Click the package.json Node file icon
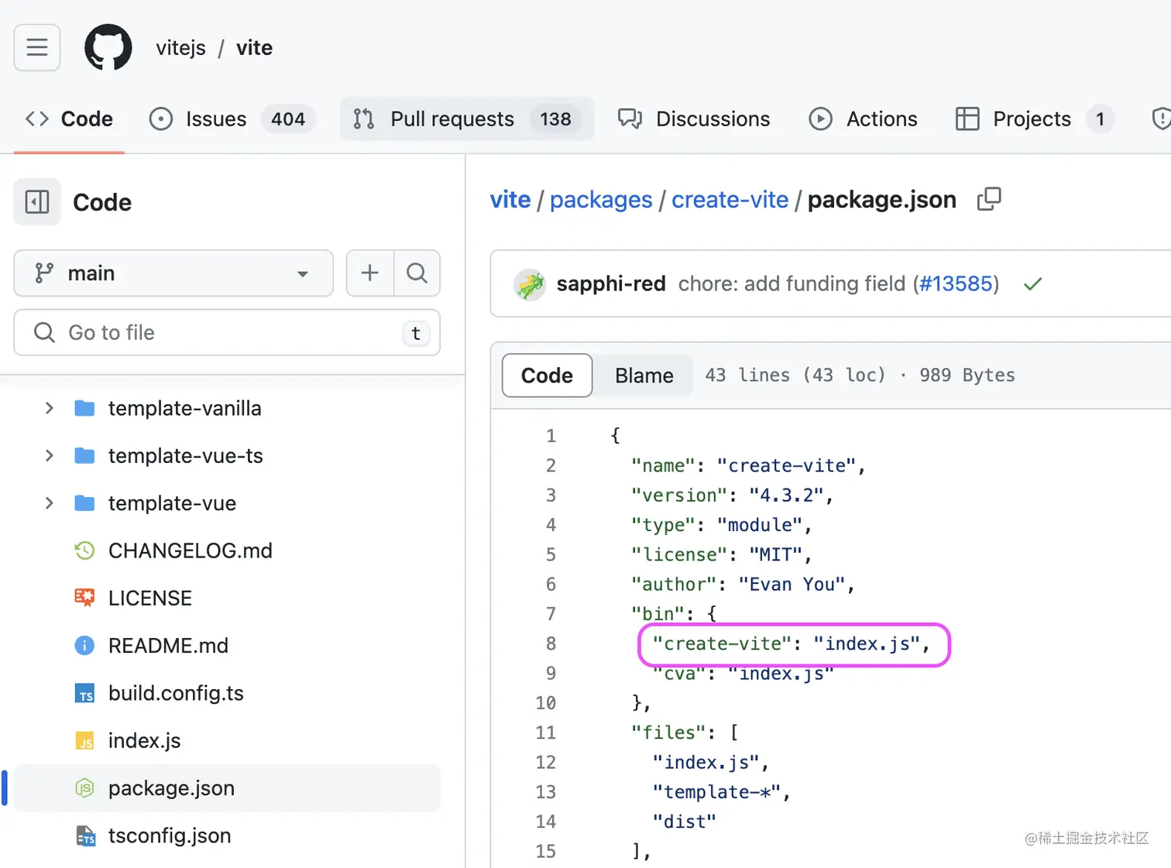 point(84,788)
